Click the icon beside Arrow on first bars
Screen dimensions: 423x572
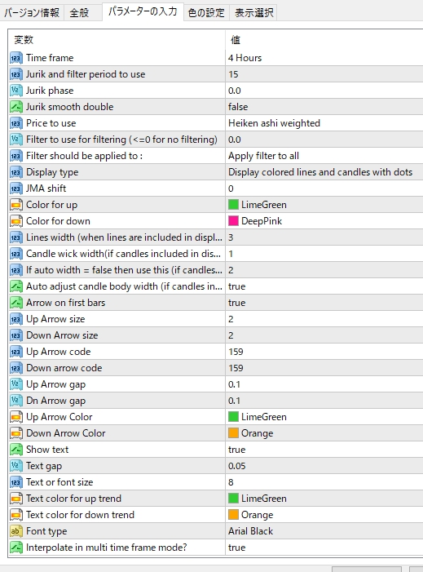click(16, 303)
